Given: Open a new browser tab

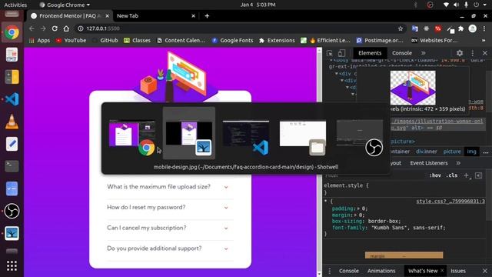Looking at the screenshot, I should [207, 15].
